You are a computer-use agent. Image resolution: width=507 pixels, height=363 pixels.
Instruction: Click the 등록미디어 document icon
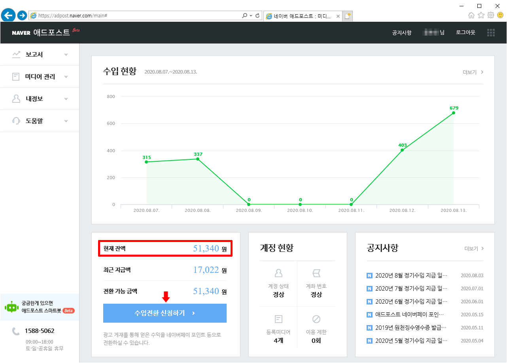click(278, 319)
